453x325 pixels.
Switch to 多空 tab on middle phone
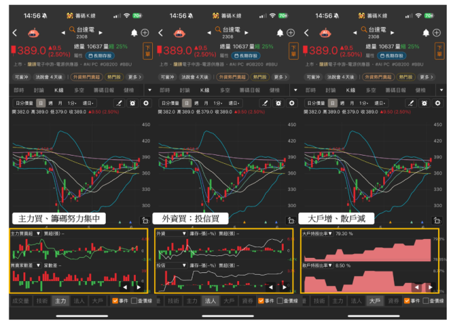pyautogui.click(x=225, y=90)
